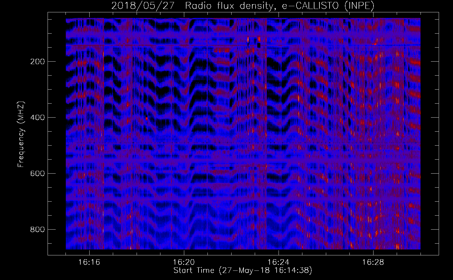Click the 'Frequency (MHZ)' axis label
The image size is (453, 280).
[21, 134]
